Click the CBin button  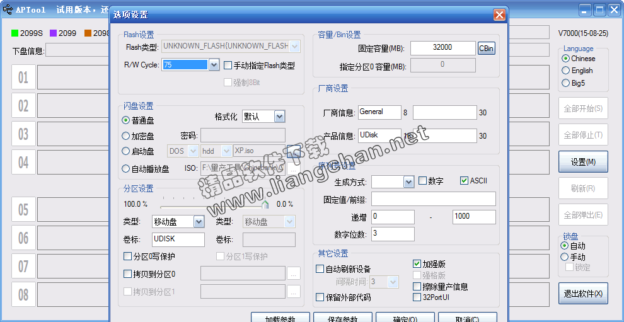coord(487,49)
